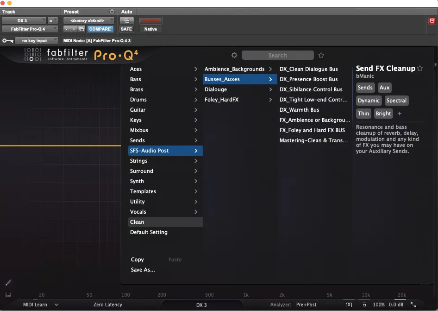Click the pencil draw curve icon

point(8,282)
